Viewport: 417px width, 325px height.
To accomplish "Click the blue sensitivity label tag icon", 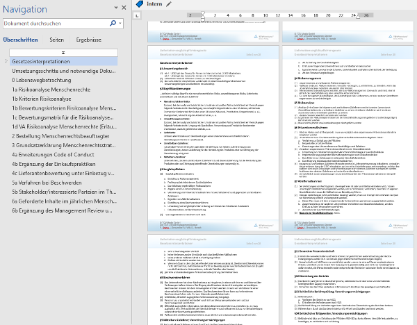I will pos(139,3).
